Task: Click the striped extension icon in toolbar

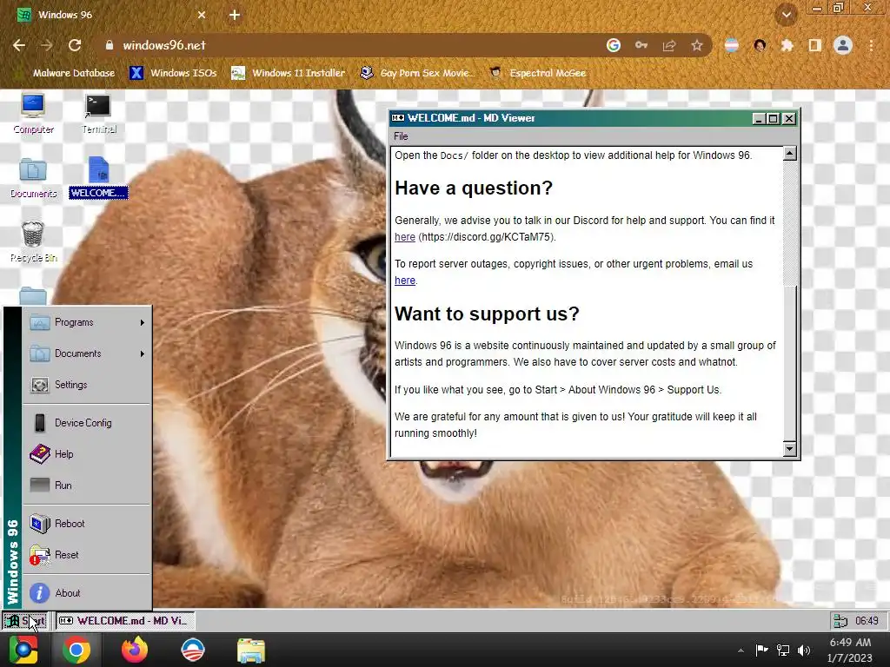Action: (x=732, y=45)
